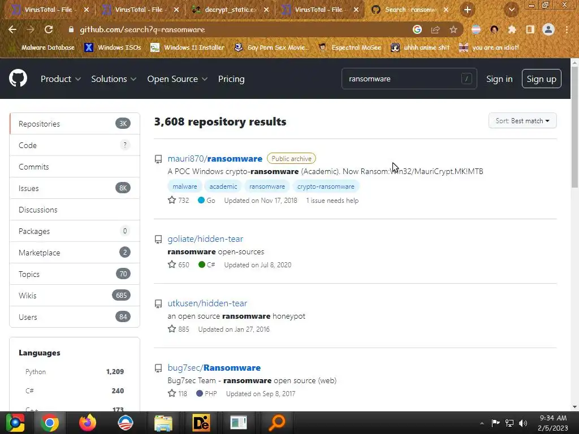Open the bug7sec/Ransomware repository link
The image size is (579, 434).
[214, 367]
